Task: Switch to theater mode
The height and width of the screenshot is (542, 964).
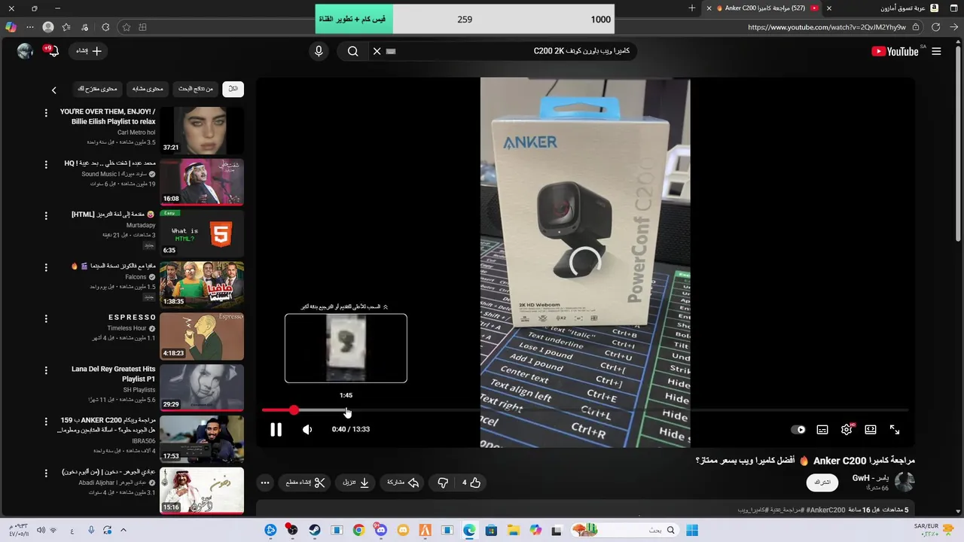Action: (871, 430)
